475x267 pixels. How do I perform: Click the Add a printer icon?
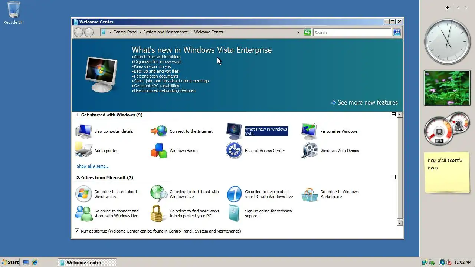(83, 151)
